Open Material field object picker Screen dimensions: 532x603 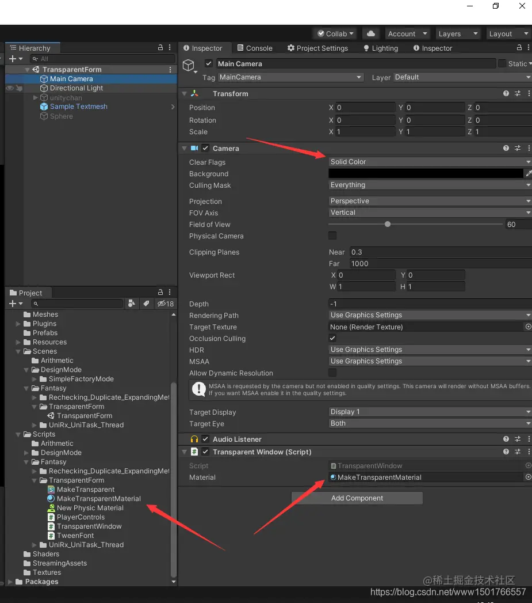(x=528, y=477)
